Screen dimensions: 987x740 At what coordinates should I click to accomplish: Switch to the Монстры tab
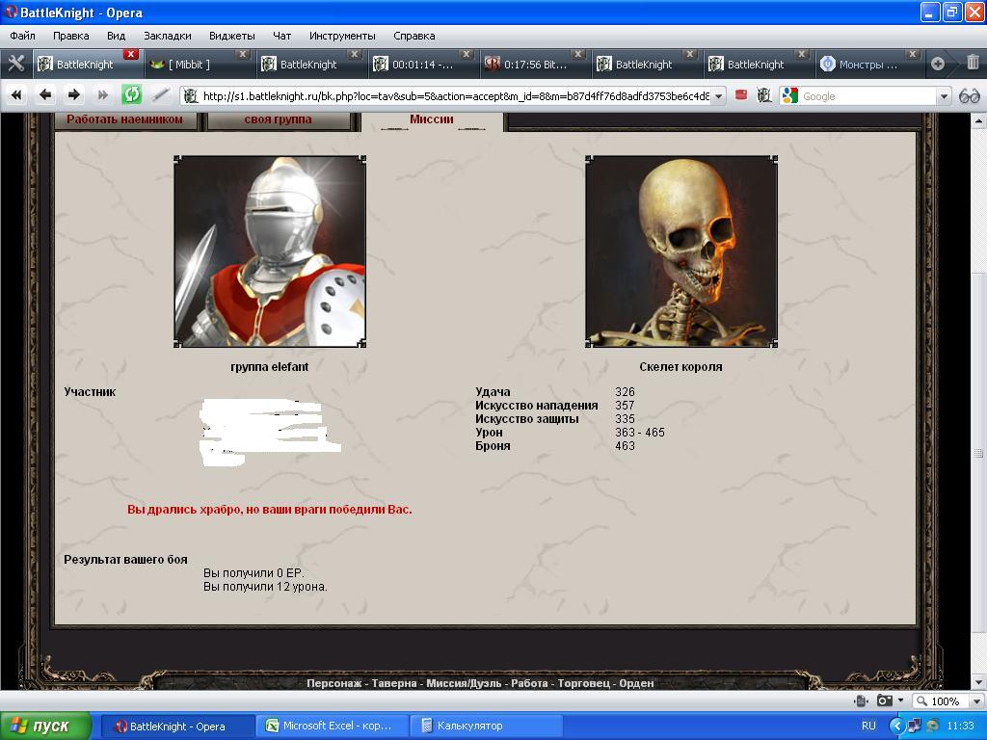[868, 65]
